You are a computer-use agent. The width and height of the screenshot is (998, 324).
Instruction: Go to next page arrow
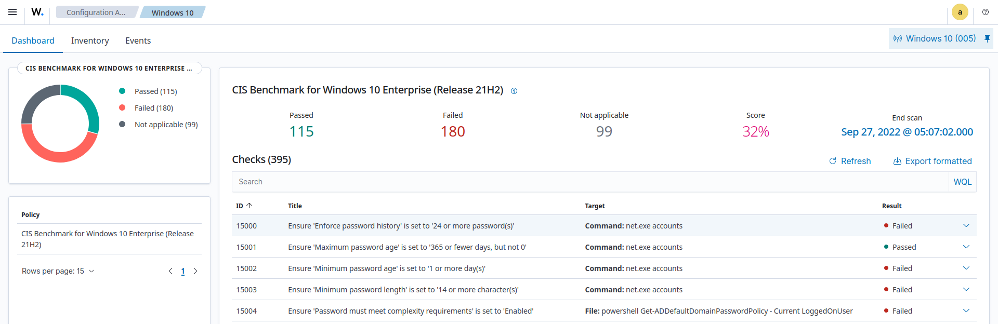tap(195, 271)
